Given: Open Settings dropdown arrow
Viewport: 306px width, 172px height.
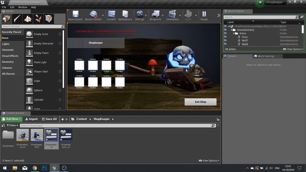Looking at the screenshot, I should click(x=146, y=15).
